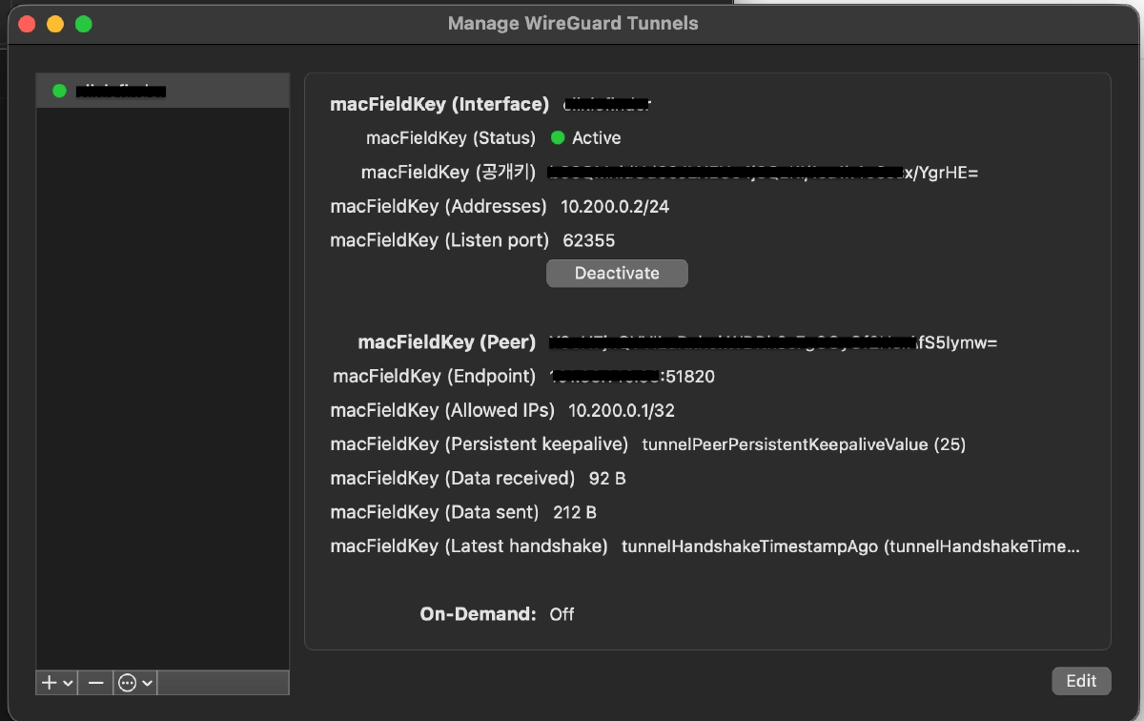Click the minus remove tunnel button
Screen dimensions: 1144x721
95,683
